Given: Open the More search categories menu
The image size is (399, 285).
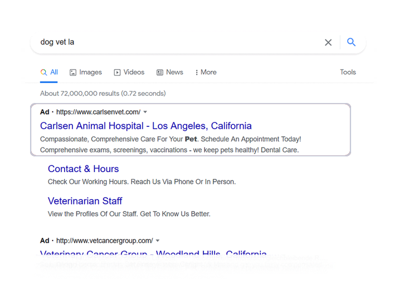Looking at the screenshot, I should tap(206, 72).
